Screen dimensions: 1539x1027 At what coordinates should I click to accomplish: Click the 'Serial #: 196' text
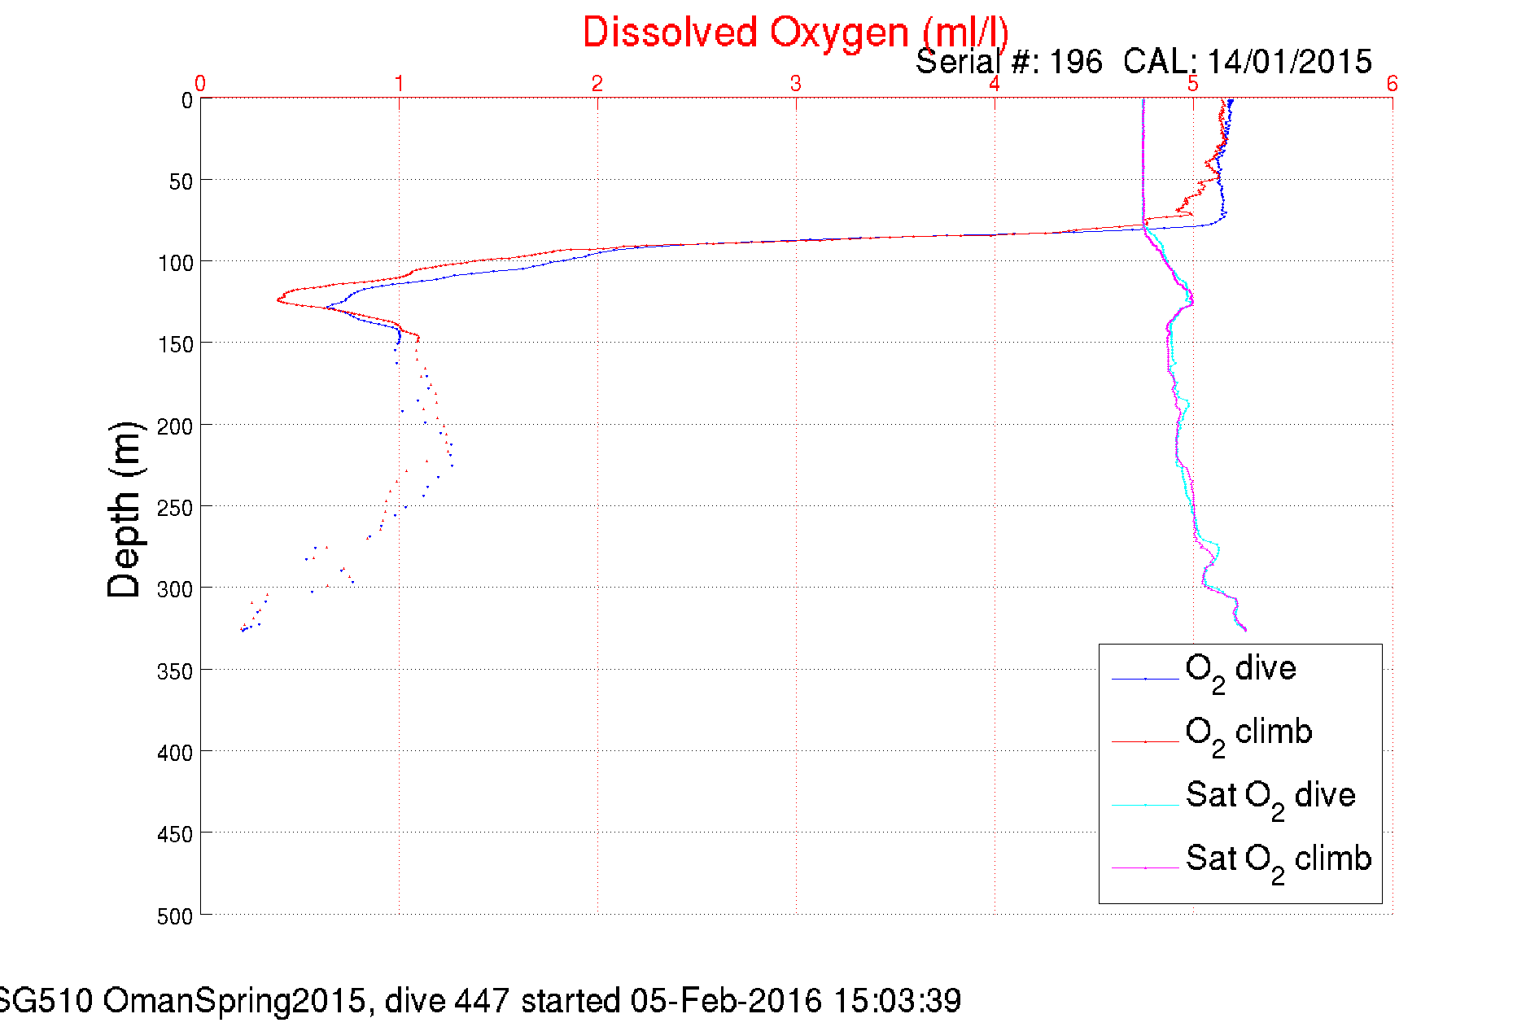(x=1009, y=62)
